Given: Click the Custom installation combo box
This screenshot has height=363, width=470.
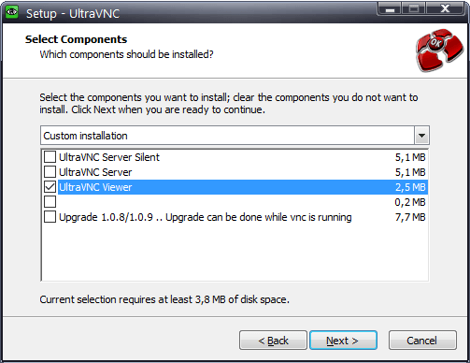Looking at the screenshot, I should coord(235,136).
